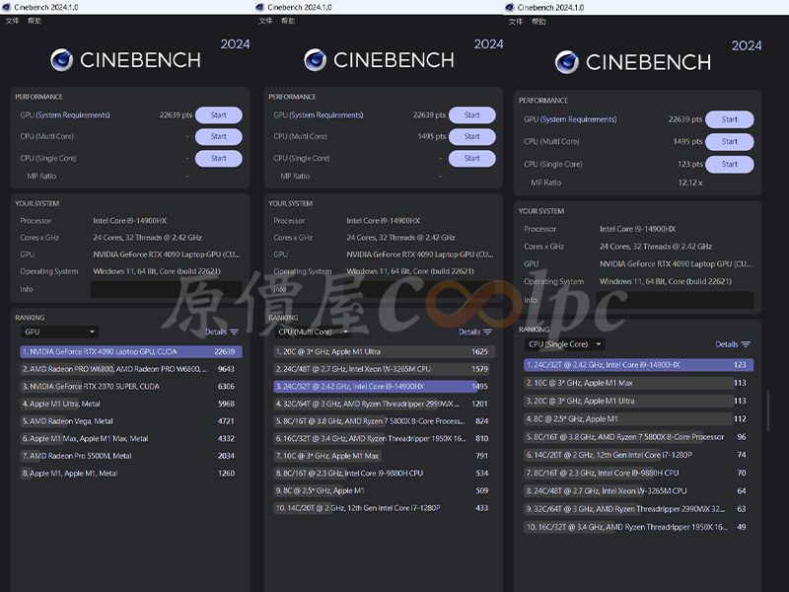Select highlighted i9-14900HX row scoring 123
The height and width of the screenshot is (592, 789).
click(638, 364)
